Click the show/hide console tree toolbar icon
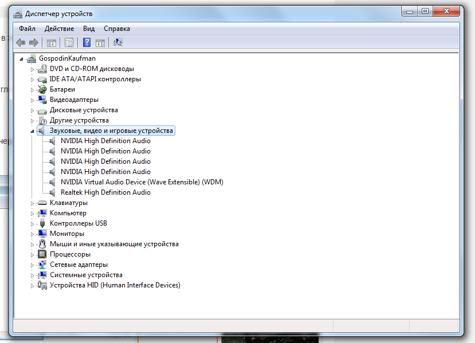475x343 pixels. coord(52,42)
